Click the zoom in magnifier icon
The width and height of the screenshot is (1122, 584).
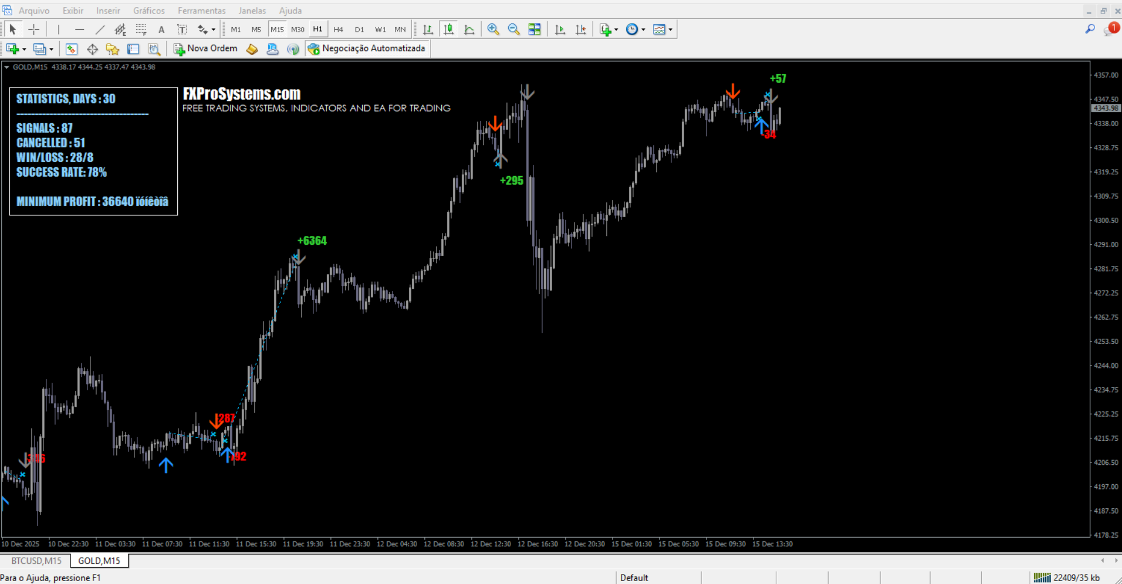[493, 29]
